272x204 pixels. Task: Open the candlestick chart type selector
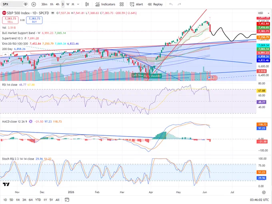tap(87, 4)
